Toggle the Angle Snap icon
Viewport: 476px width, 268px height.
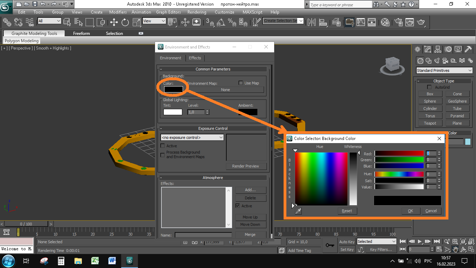(x=221, y=22)
